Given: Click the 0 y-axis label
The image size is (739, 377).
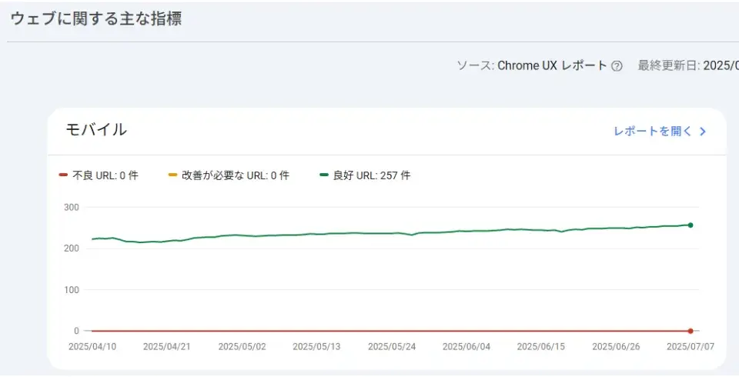Looking at the screenshot, I should [x=76, y=331].
